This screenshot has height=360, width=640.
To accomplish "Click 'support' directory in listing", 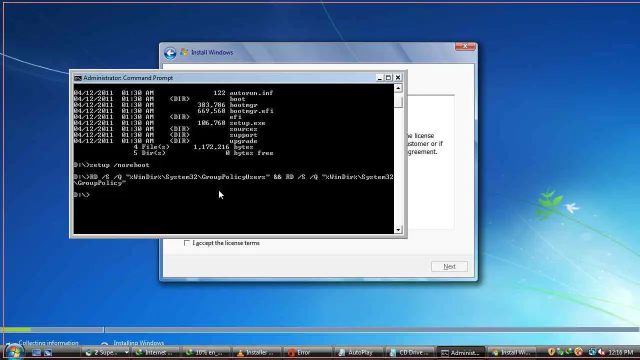I will pos(243,135).
